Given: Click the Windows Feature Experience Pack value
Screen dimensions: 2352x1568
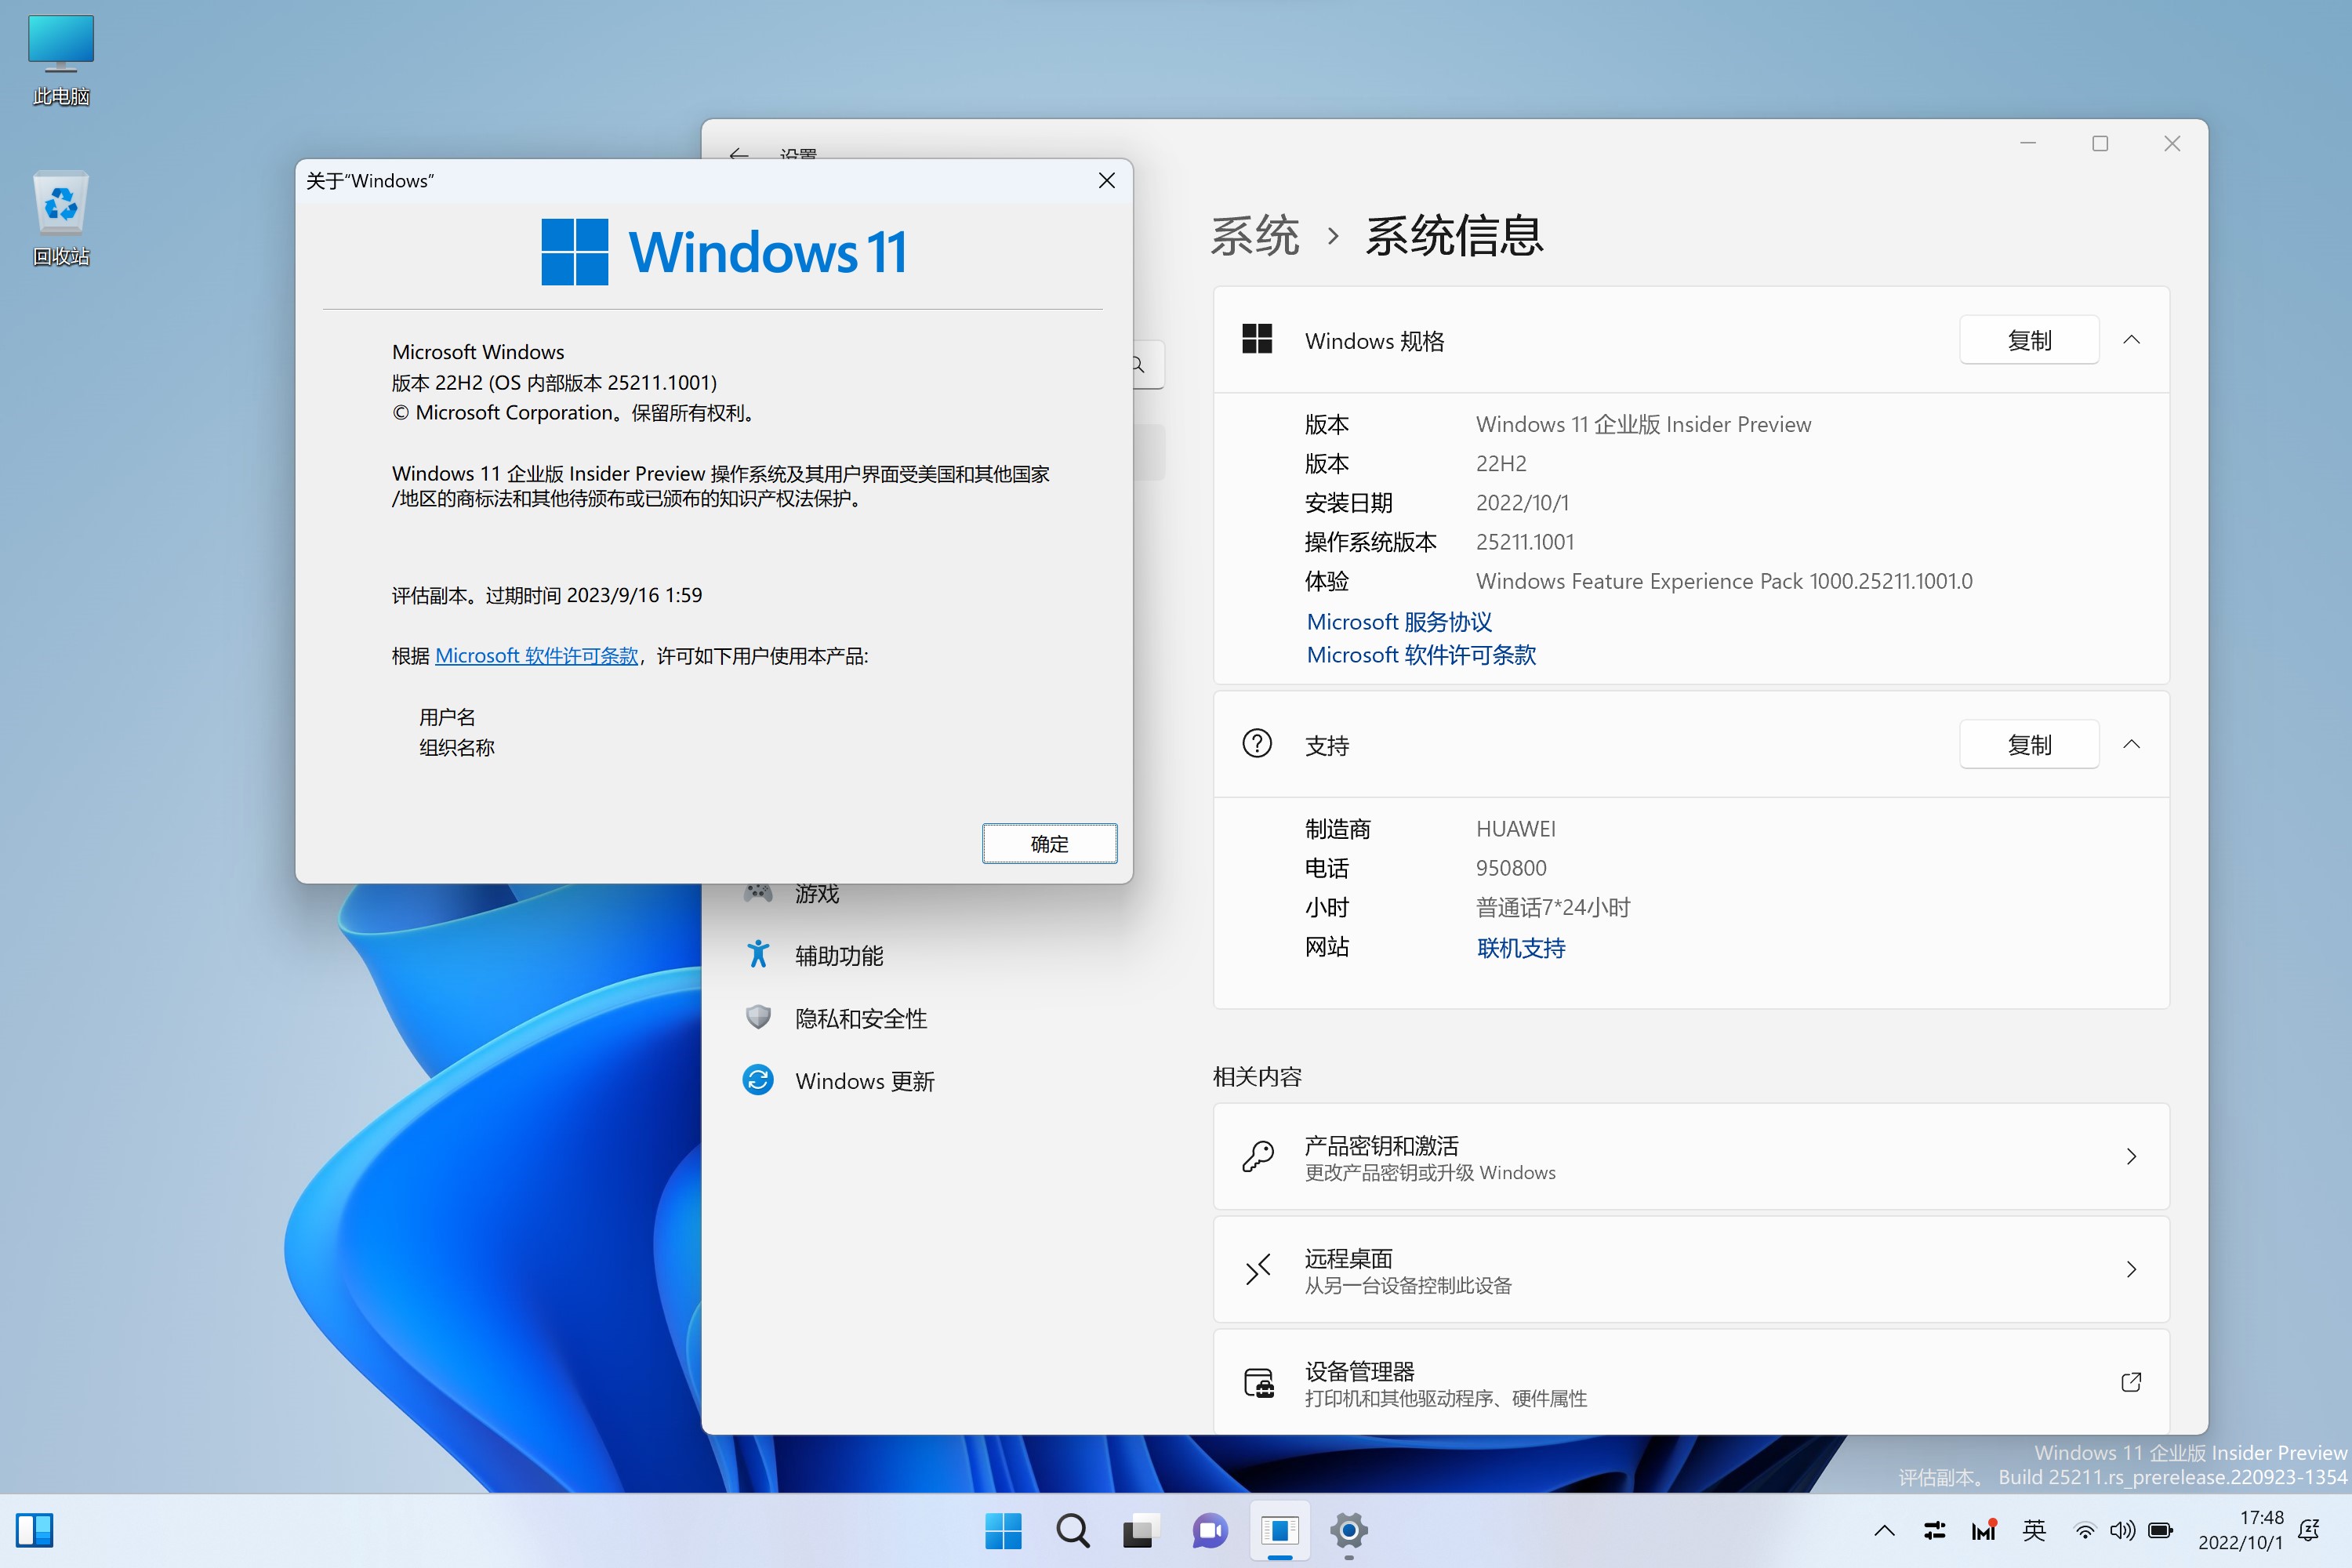Looking at the screenshot, I should (1724, 581).
